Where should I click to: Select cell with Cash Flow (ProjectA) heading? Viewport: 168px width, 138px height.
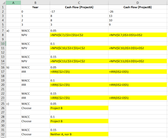click(x=79, y=7)
